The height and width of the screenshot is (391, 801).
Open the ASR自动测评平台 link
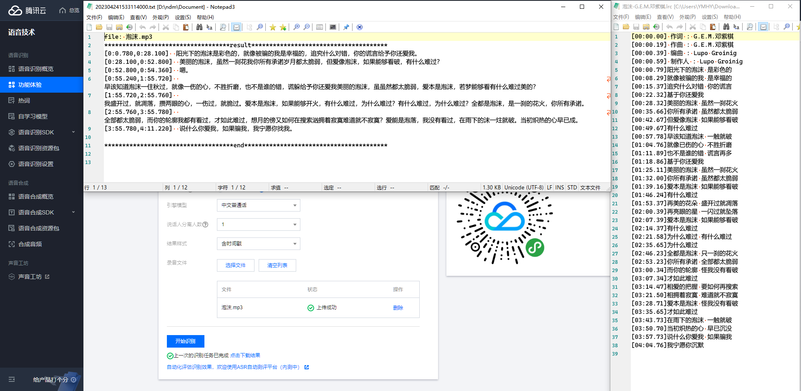(x=238, y=367)
